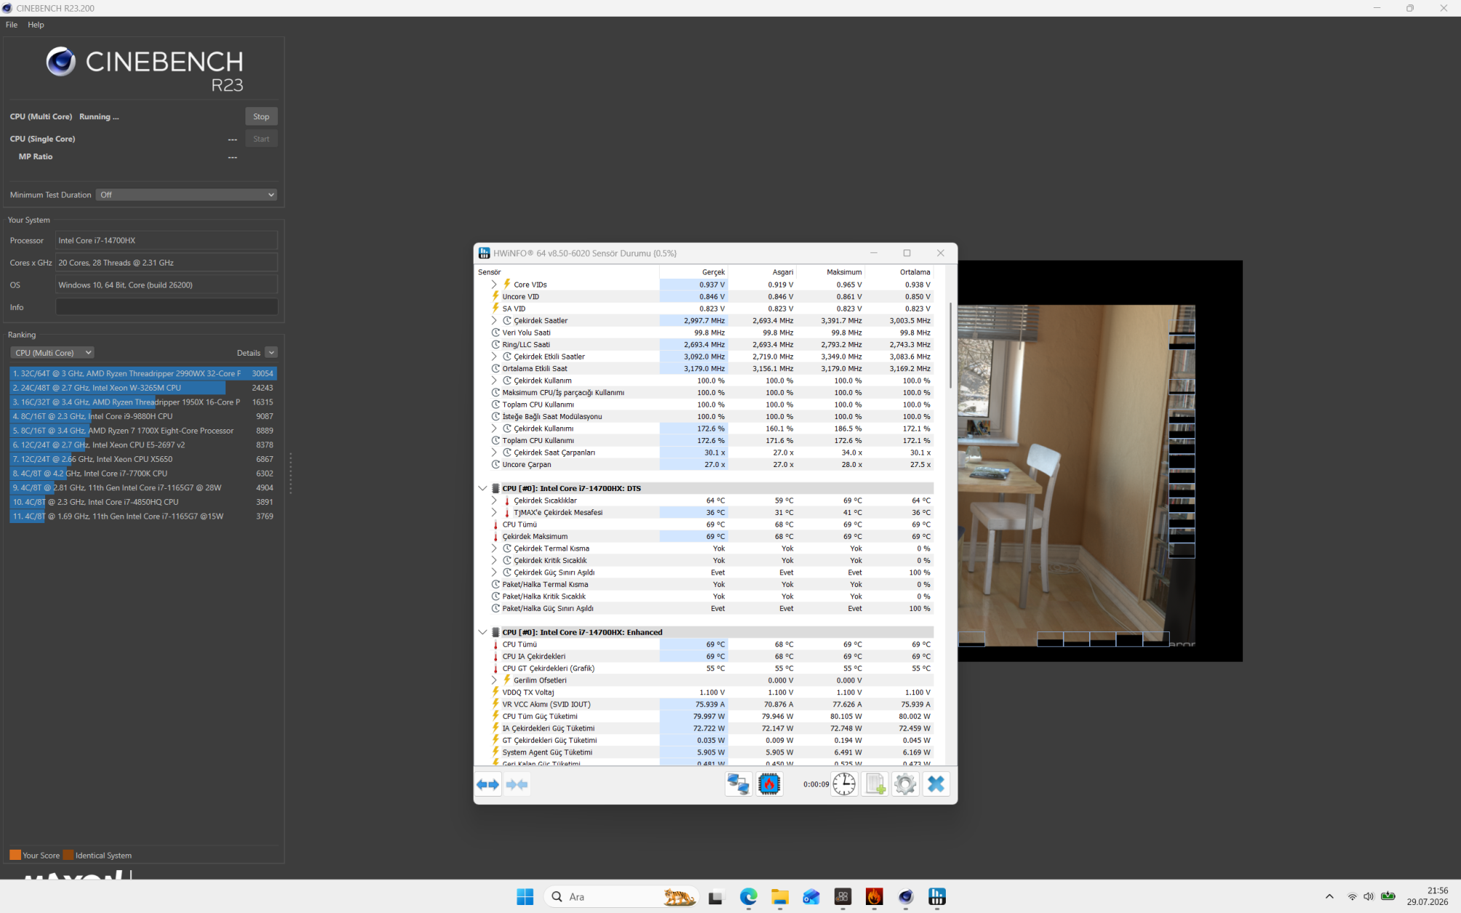Expand the Gerilim Ofsetleri row
Screen dimensions: 1461x913
[495, 680]
